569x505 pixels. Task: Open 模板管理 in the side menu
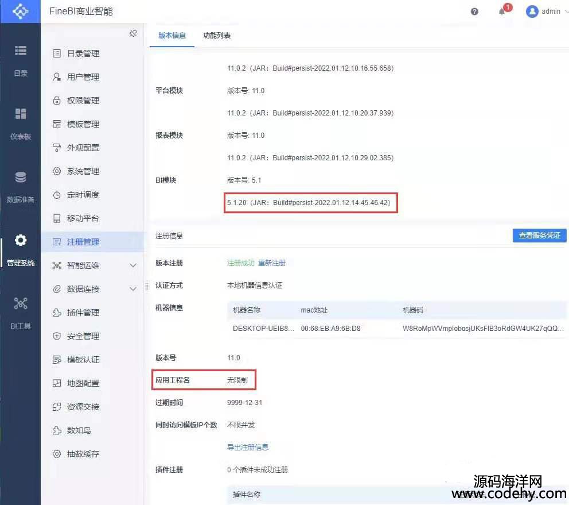pos(92,124)
